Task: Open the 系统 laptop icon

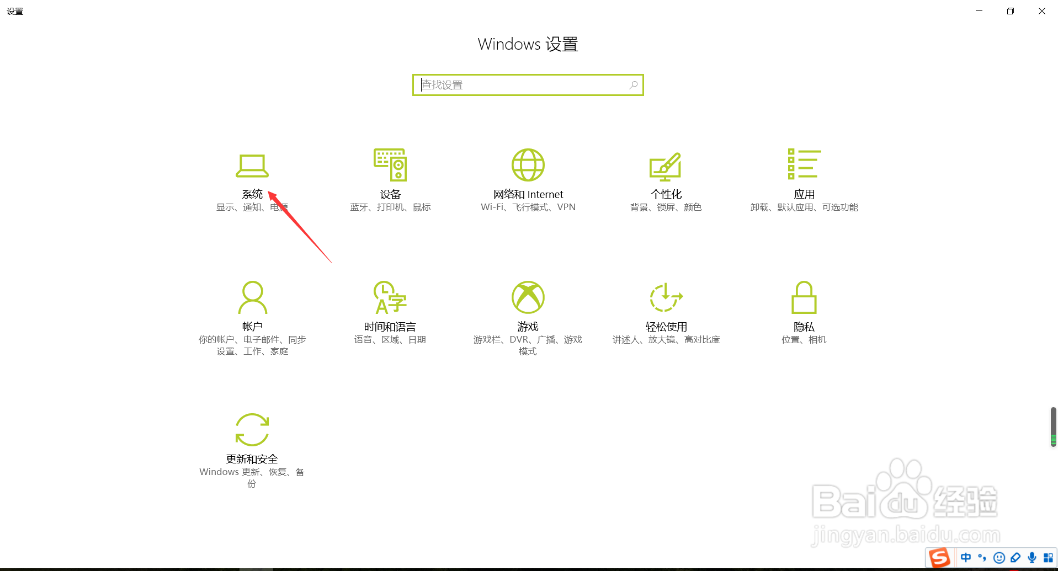Action: point(252,166)
